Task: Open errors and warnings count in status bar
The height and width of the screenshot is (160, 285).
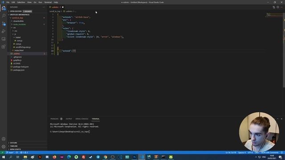Action: (24, 152)
